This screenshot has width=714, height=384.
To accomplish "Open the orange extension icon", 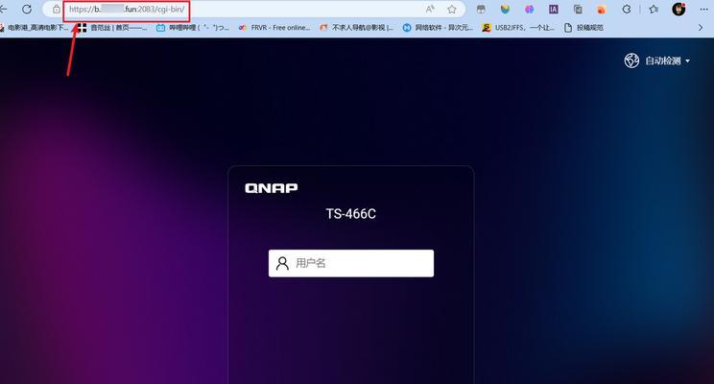I will coord(602,9).
